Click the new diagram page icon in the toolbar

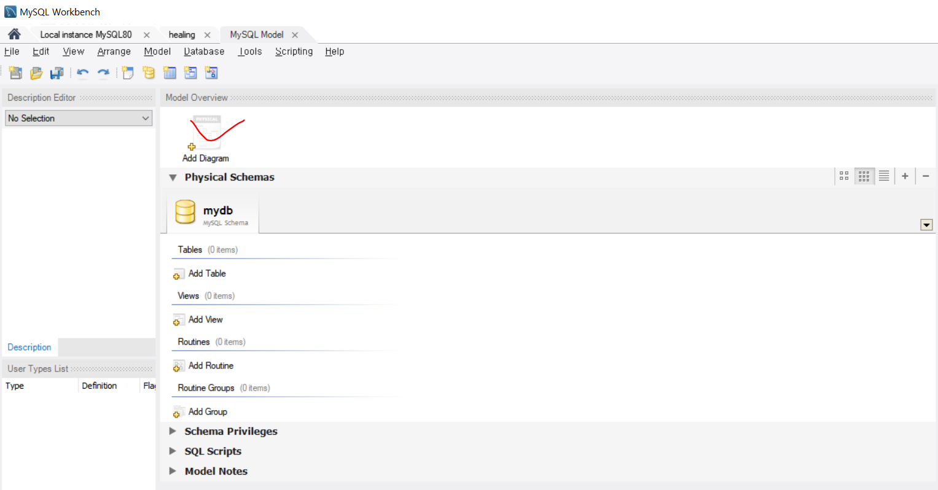coord(128,73)
